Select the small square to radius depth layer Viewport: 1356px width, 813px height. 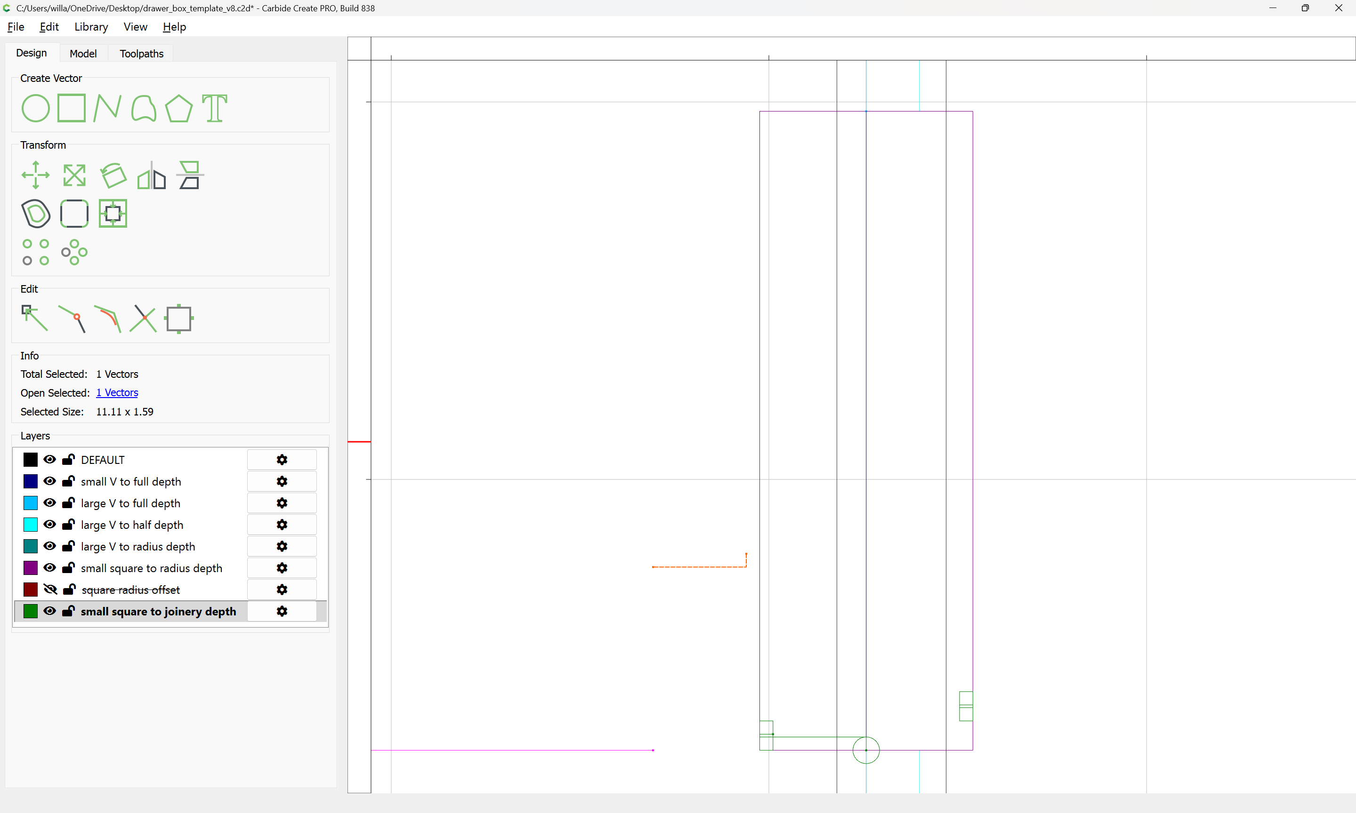(x=151, y=568)
